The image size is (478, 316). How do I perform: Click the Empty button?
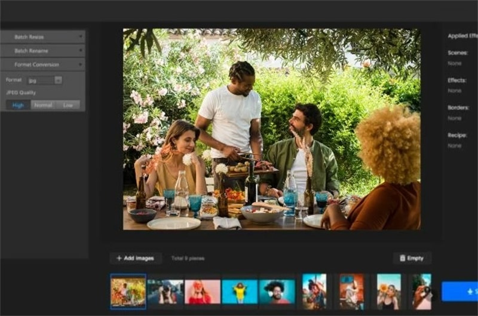412,258
